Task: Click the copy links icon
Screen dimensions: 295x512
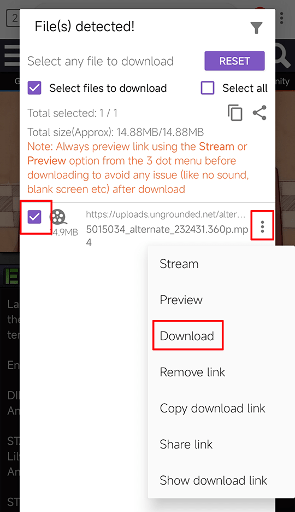Action: (235, 113)
